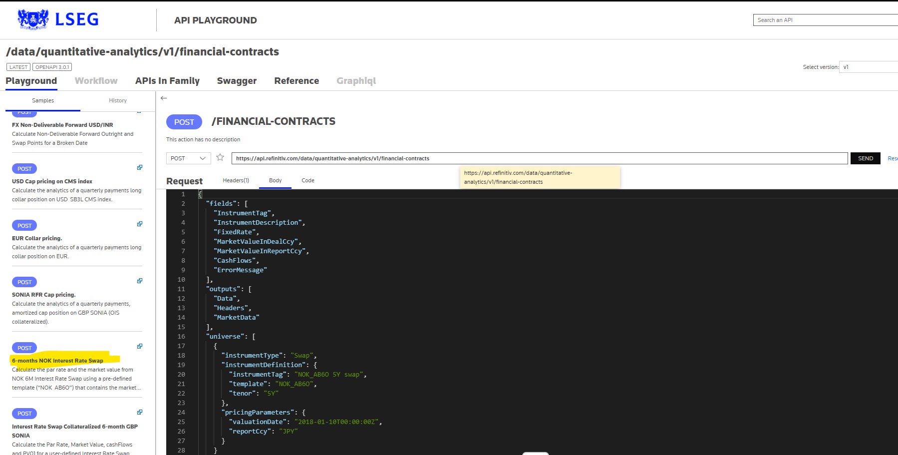This screenshot has width=898, height=455.
Task: Show the request Code tab
Action: point(308,180)
